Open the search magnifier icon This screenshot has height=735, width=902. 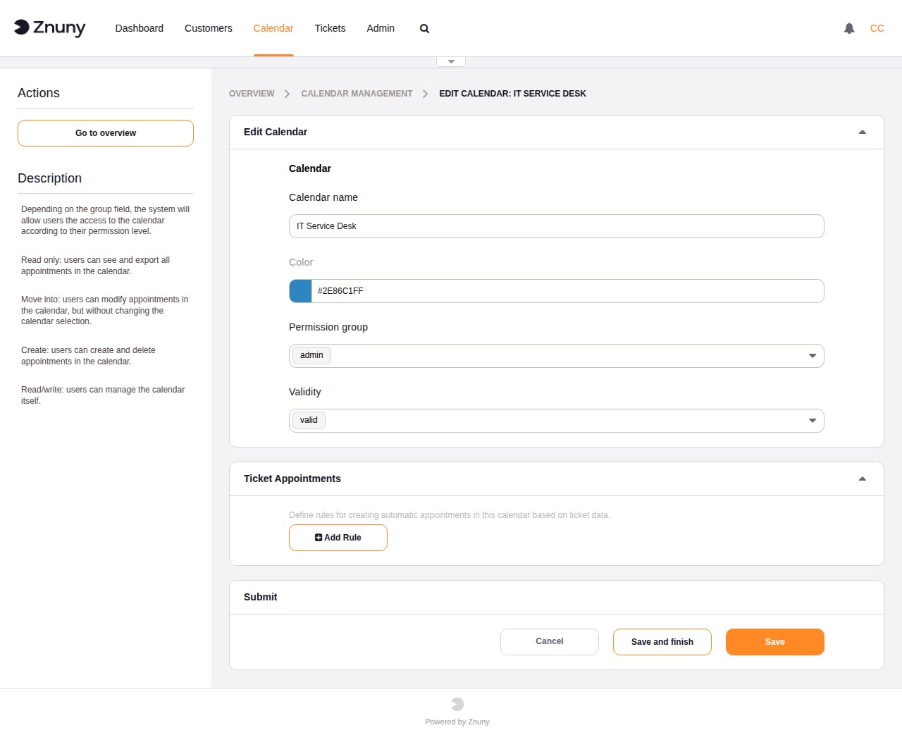click(x=424, y=29)
